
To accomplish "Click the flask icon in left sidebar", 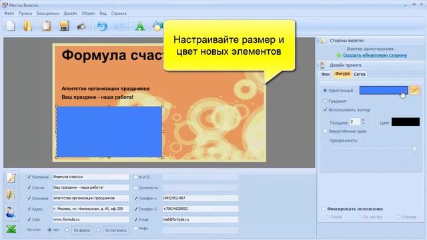I will (x=11, y=212).
